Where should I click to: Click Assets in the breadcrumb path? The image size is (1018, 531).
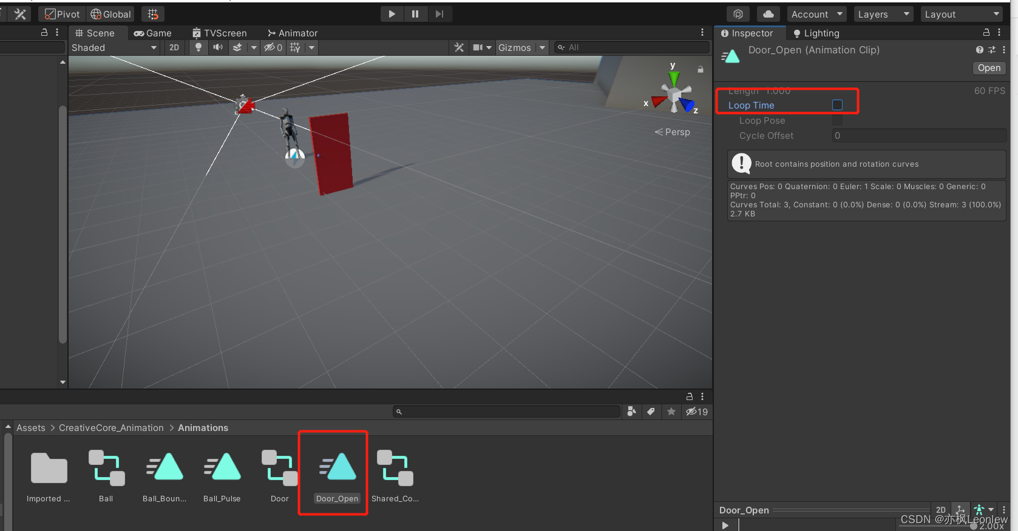(31, 428)
